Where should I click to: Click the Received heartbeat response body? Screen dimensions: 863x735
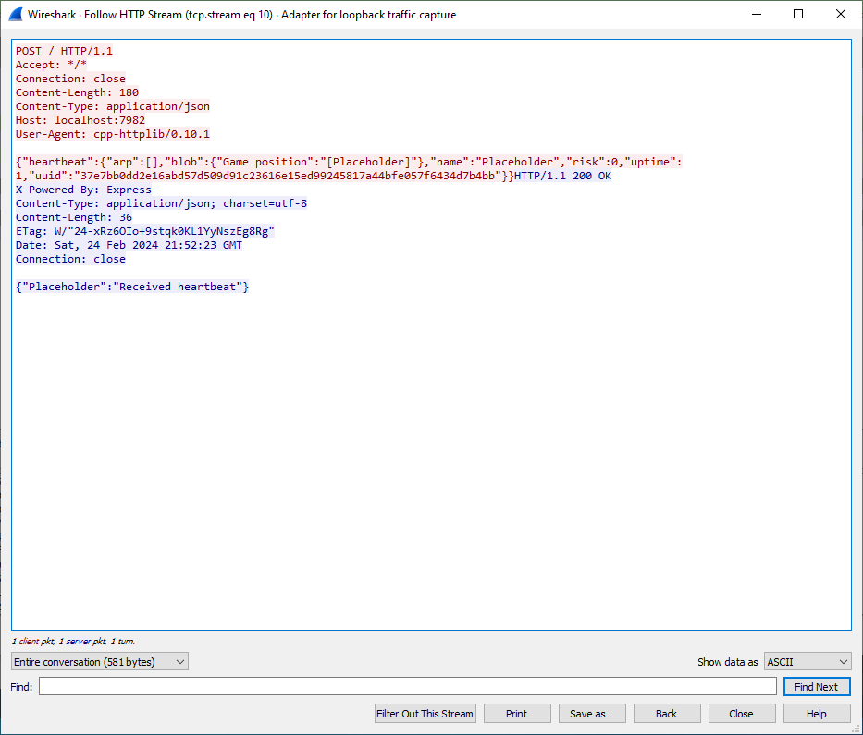[132, 287]
